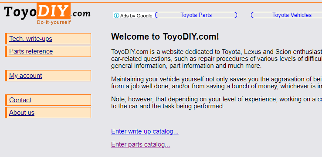Go to My account page
Viewport: 322px width, 157px height.
[25, 76]
